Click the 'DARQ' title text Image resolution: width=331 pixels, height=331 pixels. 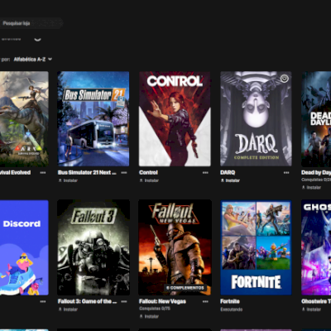click(228, 173)
